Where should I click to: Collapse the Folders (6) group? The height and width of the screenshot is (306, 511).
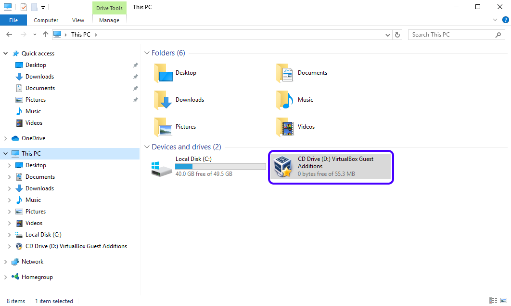147,53
